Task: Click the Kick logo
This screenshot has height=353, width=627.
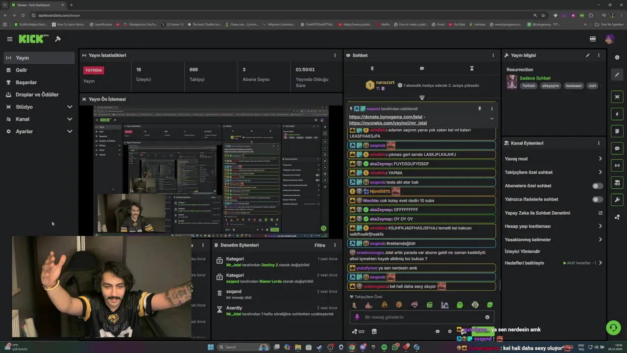Action: click(x=31, y=39)
